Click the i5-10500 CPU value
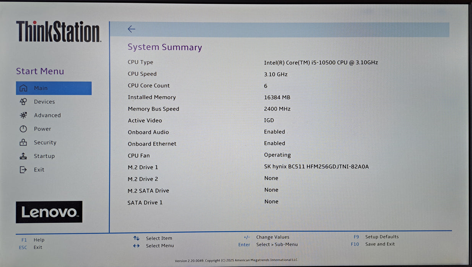The image size is (472, 267). (321, 63)
